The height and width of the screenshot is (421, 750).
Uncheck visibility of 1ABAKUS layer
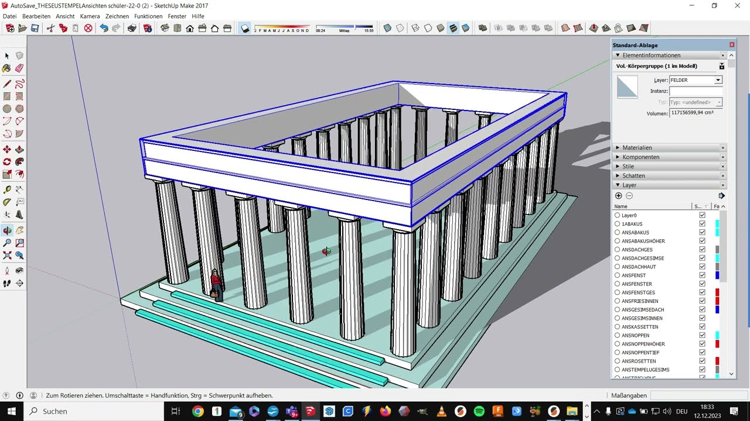coord(702,224)
